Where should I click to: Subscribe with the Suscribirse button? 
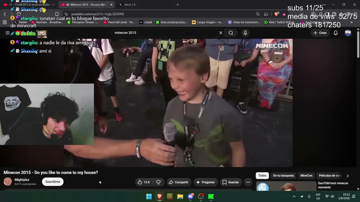click(x=53, y=182)
